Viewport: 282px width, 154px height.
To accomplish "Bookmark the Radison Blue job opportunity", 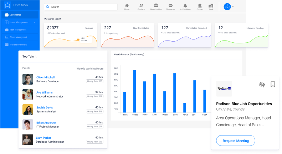I will click(273, 84).
